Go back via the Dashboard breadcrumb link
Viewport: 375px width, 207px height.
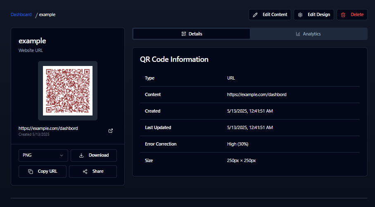click(21, 14)
